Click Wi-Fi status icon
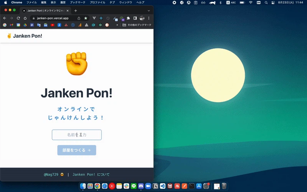 click(x=251, y=3)
